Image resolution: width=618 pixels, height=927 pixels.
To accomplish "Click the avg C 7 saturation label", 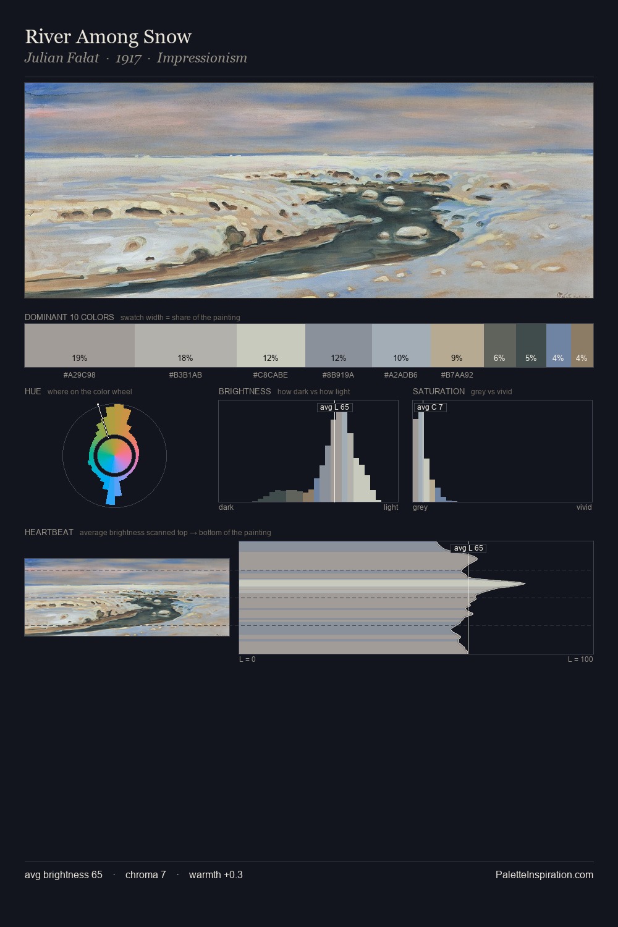I will coord(430,407).
